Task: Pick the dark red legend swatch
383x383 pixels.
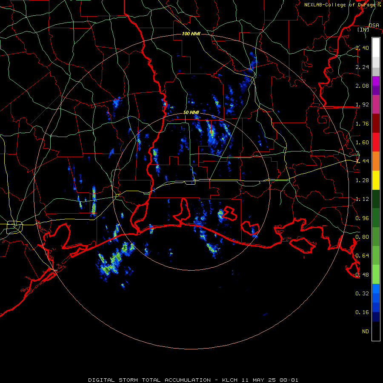Action: [376, 123]
